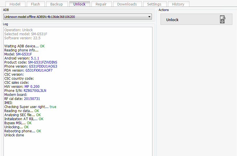Click the RF cal date 20150731 value
The width and height of the screenshot is (237, 156).
pos(32,99)
